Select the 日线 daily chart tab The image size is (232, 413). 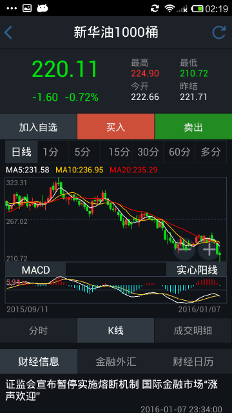[x=21, y=152]
